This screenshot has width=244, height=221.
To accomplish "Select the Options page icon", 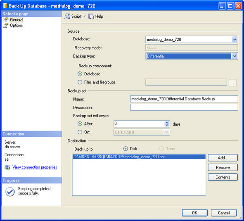I will [x=6, y=25].
